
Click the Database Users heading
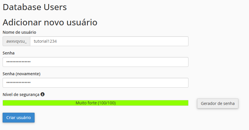point(35,7)
